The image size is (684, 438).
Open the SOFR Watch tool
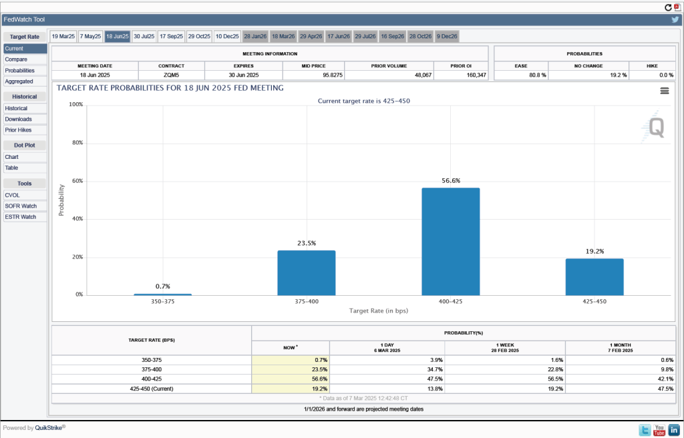pos(21,206)
